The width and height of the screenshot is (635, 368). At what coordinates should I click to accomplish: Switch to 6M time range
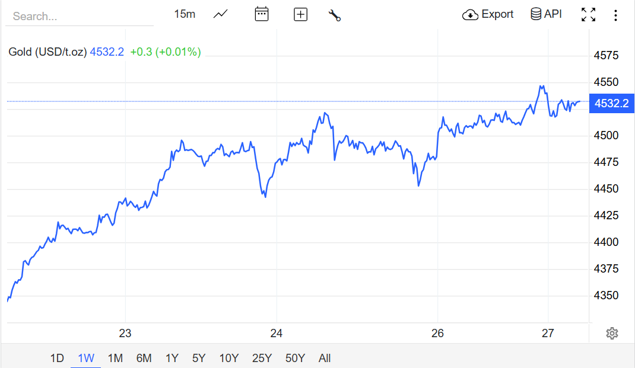pos(144,358)
